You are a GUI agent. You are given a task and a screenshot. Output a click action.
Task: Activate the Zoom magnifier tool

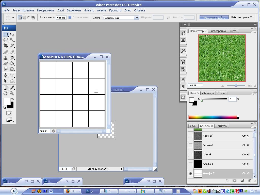click(12, 93)
